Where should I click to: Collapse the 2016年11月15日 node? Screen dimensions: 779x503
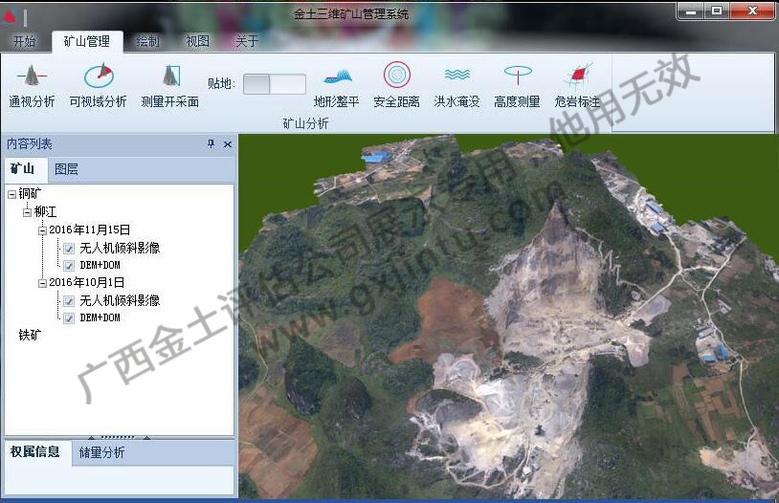pyautogui.click(x=43, y=230)
